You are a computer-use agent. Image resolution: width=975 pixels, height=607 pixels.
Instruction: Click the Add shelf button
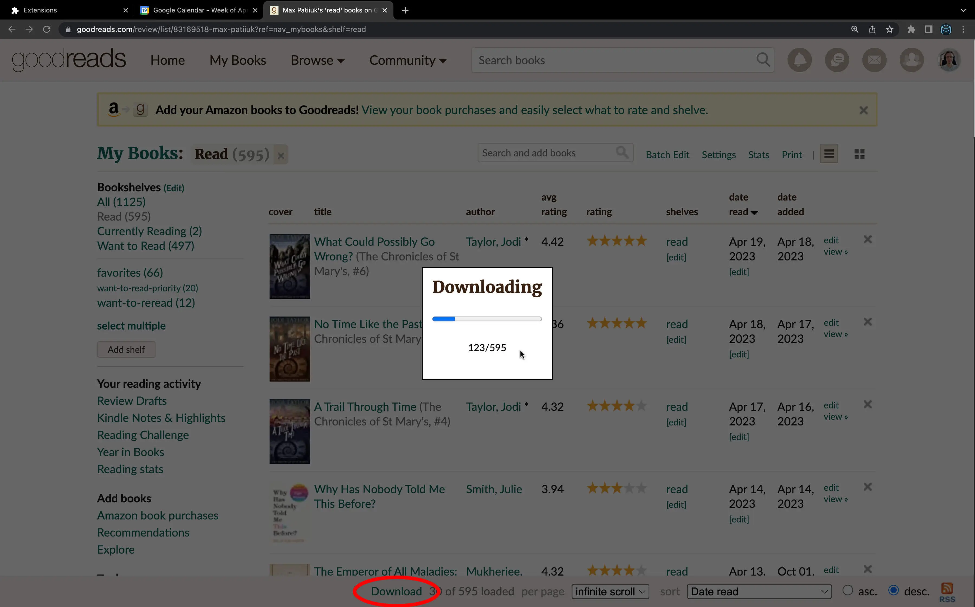[126, 350]
